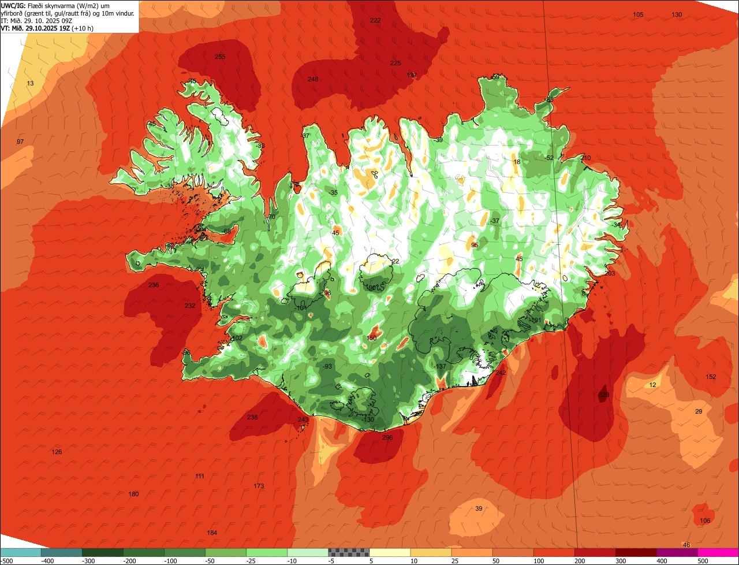Select the dark teal swatch between -400 and -300
739x565 pixels.
click(x=62, y=552)
